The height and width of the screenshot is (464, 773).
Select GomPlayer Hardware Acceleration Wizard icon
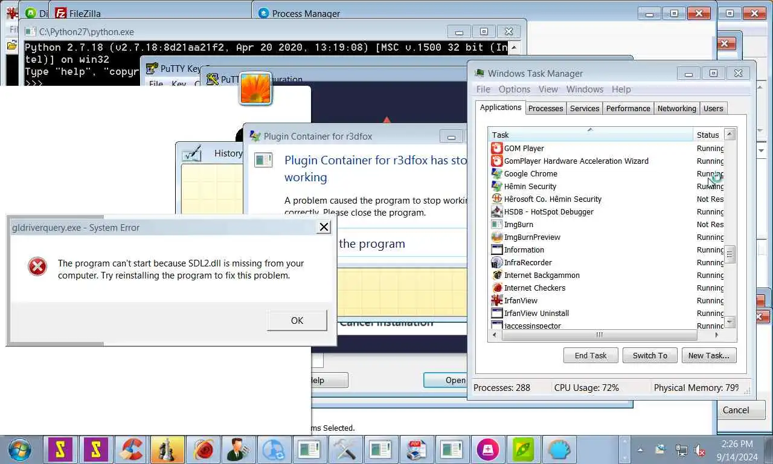coord(497,161)
